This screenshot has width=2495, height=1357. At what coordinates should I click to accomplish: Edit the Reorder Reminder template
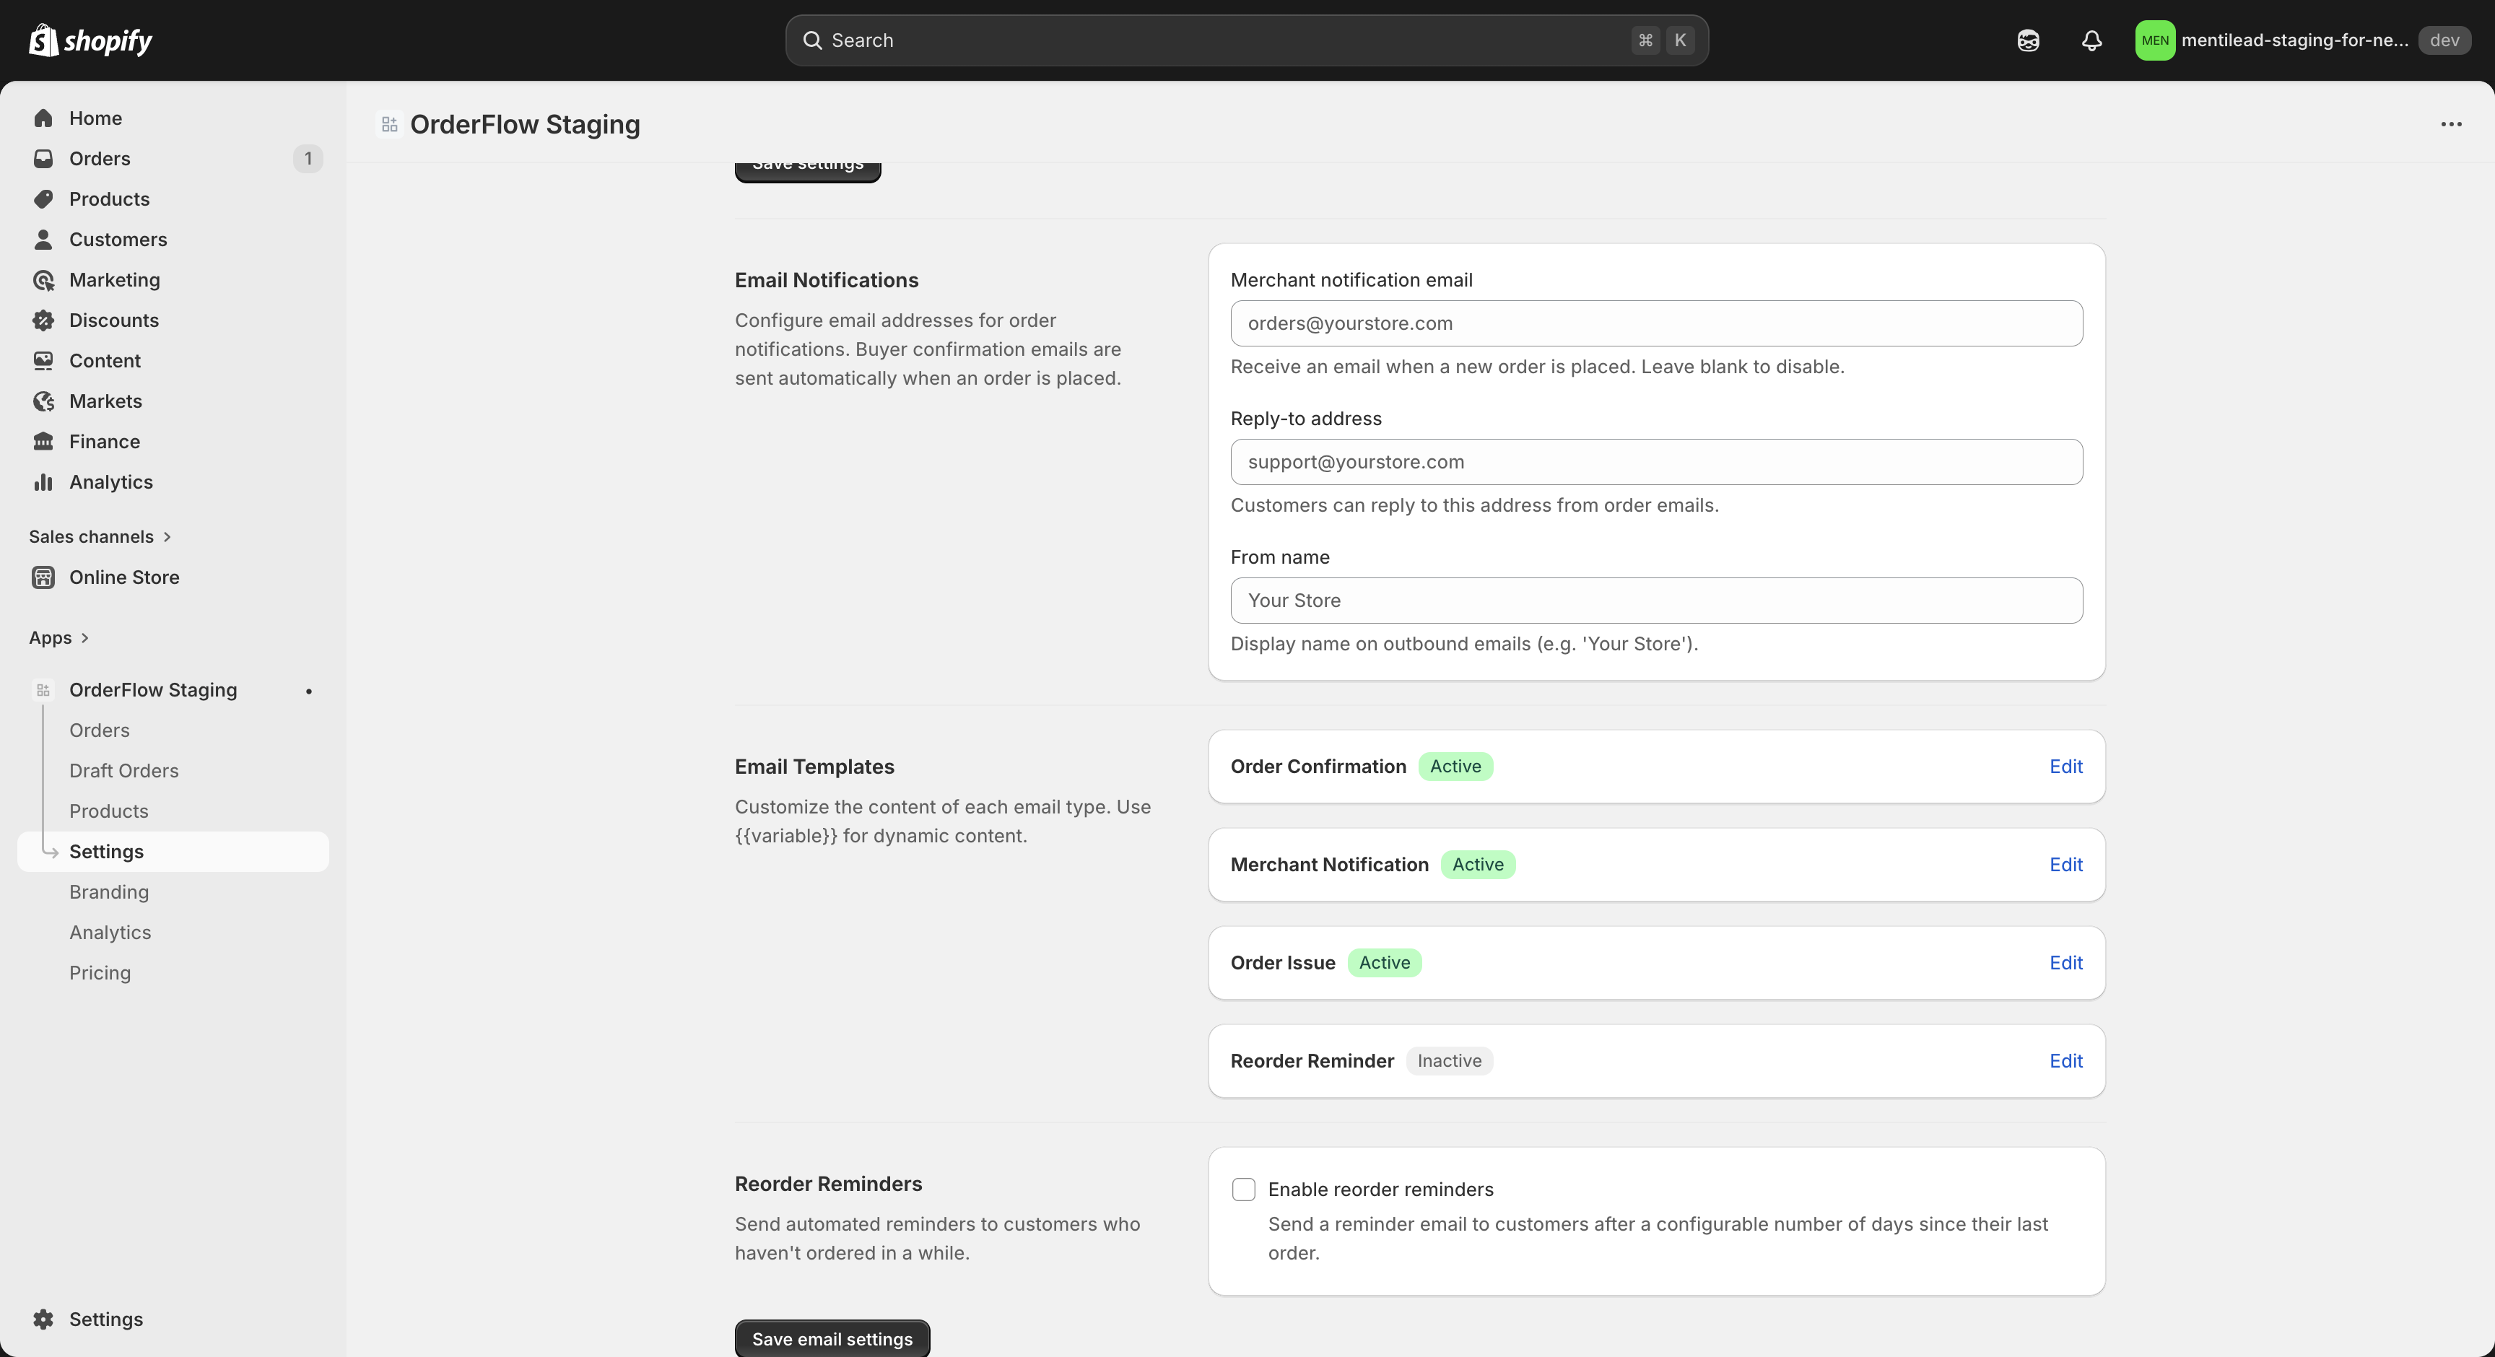(2066, 1060)
